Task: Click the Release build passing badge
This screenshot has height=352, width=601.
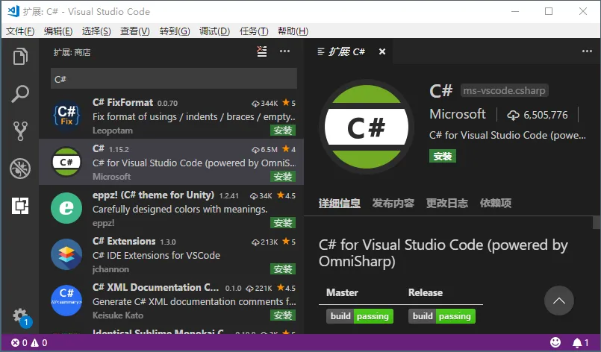Action: pyautogui.click(x=442, y=316)
